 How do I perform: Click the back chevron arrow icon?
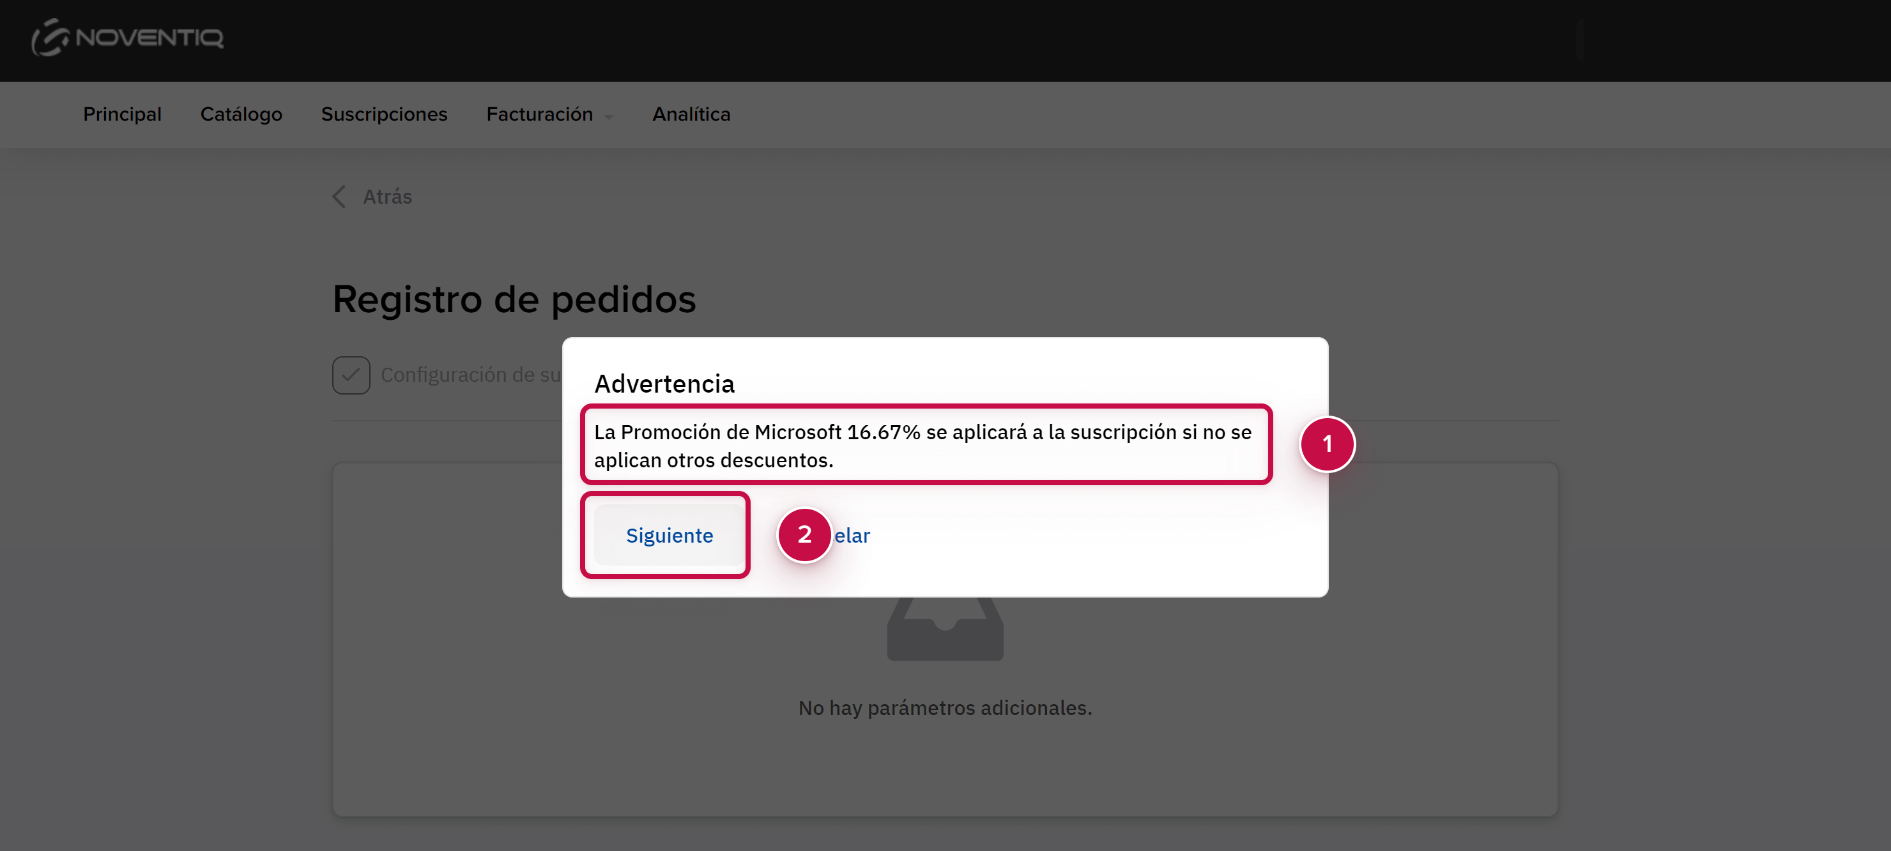click(339, 197)
